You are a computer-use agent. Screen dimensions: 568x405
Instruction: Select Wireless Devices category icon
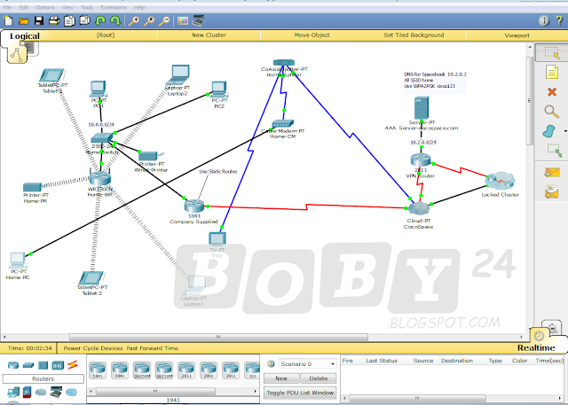58,365
